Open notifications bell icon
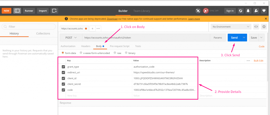Screen dimensions: 270x115 [x=248, y=11]
